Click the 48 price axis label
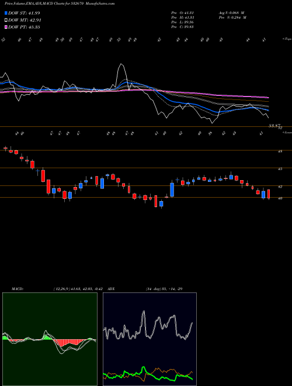This screenshot has height=386, width=292. click(x=280, y=151)
